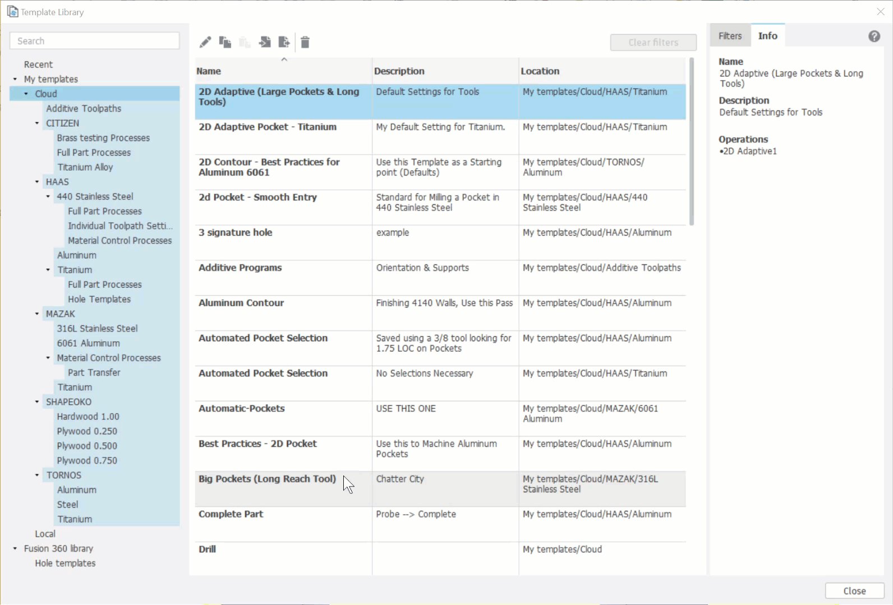Collapse the Titanium folder under HAAS
Screen dimensions: 893x605
coord(48,270)
